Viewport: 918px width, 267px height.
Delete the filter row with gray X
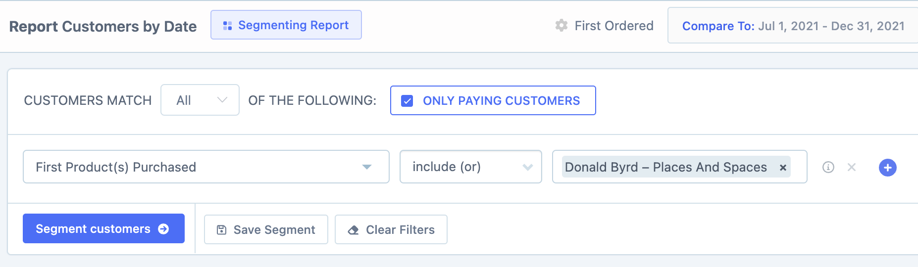pyautogui.click(x=852, y=167)
